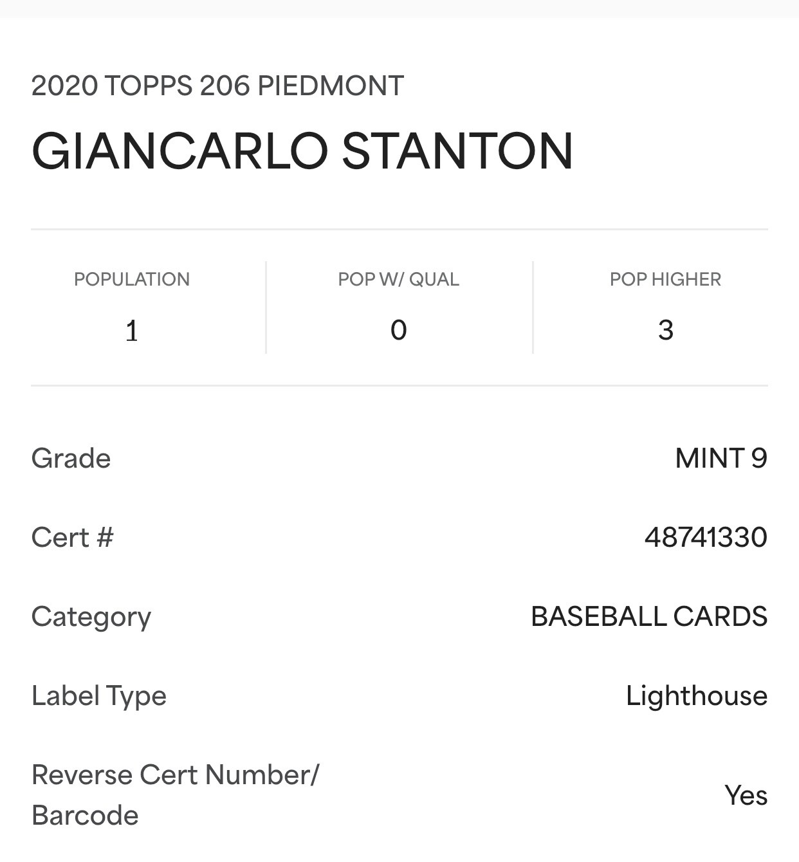The width and height of the screenshot is (799, 862).
Task: Select cert number 48741330
Action: pyautogui.click(x=706, y=538)
